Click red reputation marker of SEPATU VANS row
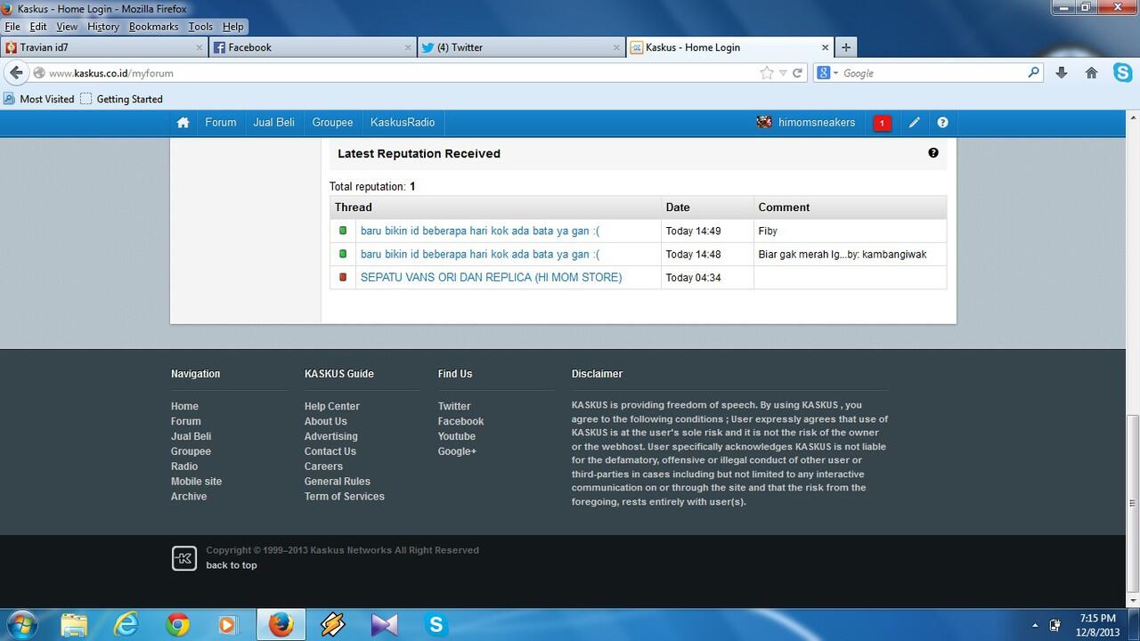Viewport: 1140px width, 641px height. point(343,277)
